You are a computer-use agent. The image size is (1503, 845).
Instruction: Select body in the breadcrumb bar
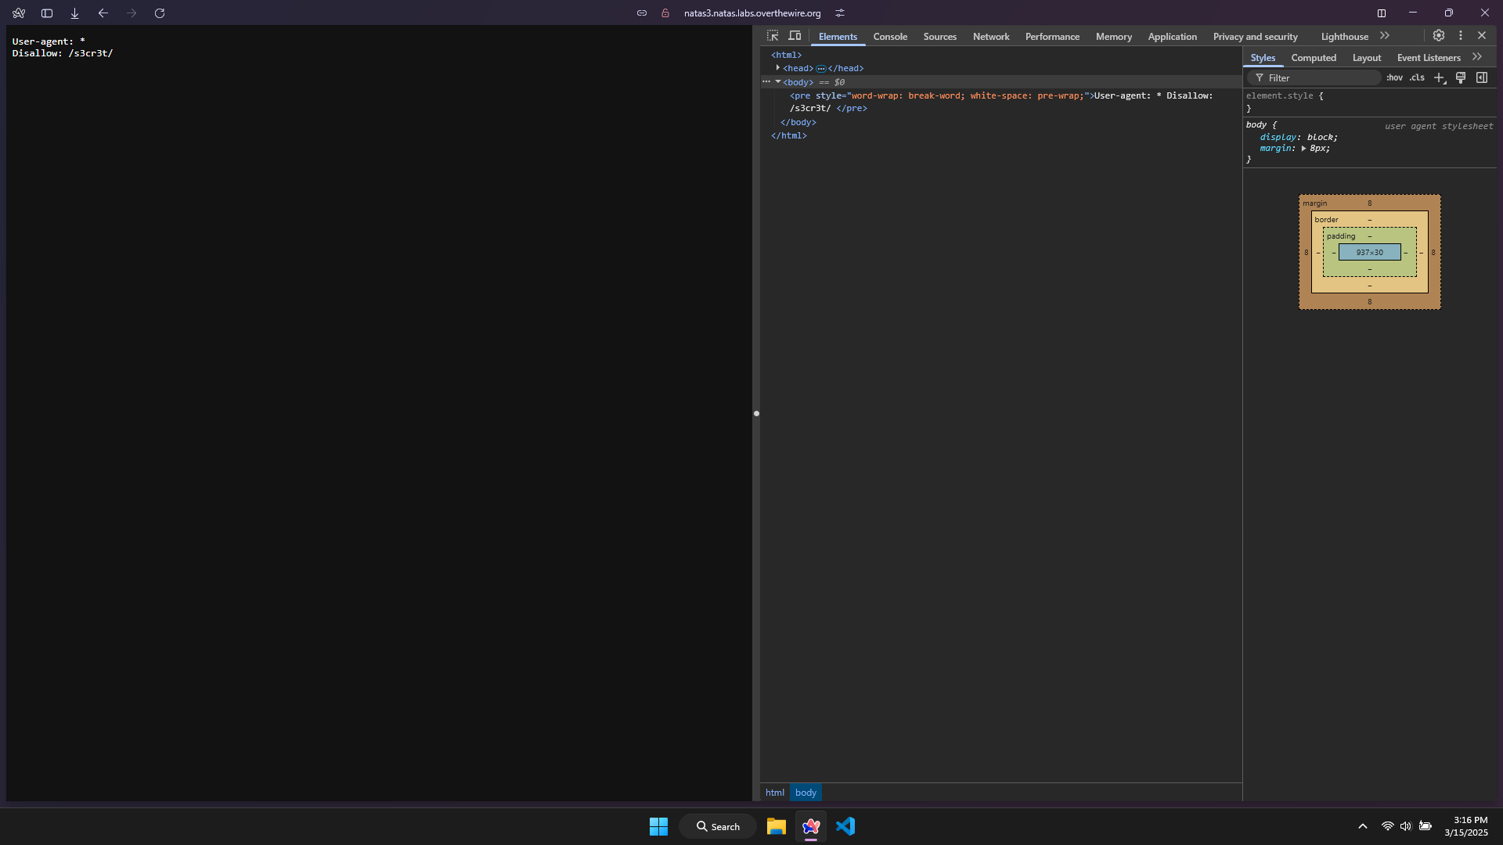(806, 793)
